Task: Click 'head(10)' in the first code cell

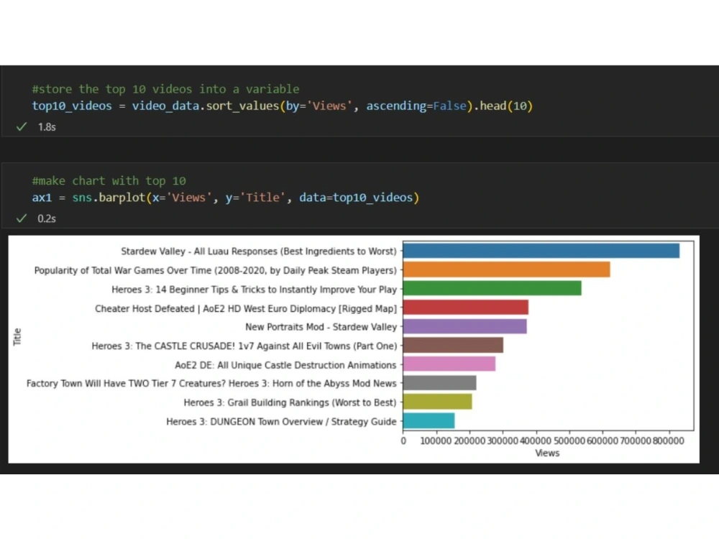Action: coord(506,106)
